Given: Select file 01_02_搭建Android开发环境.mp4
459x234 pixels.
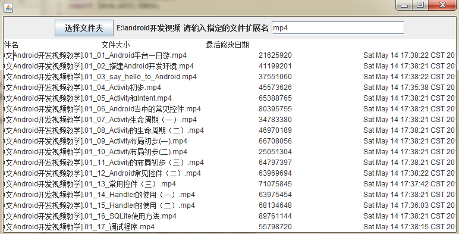Looking at the screenshot, I should (99, 66).
